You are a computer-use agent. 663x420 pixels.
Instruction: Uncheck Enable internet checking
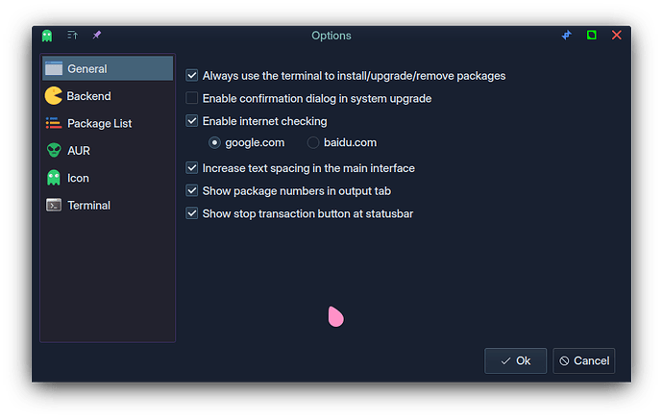coord(192,121)
